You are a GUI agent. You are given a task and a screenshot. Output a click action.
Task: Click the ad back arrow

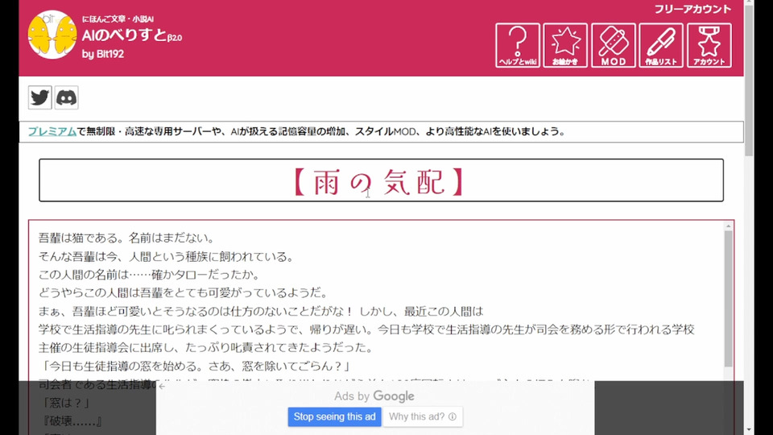[x=162, y=387]
